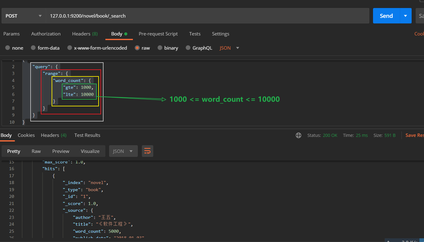
Task: Switch to the Preview response view
Action: (x=61, y=151)
